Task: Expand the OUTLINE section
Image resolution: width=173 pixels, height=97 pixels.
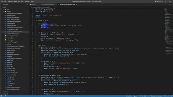Action: 5,92
